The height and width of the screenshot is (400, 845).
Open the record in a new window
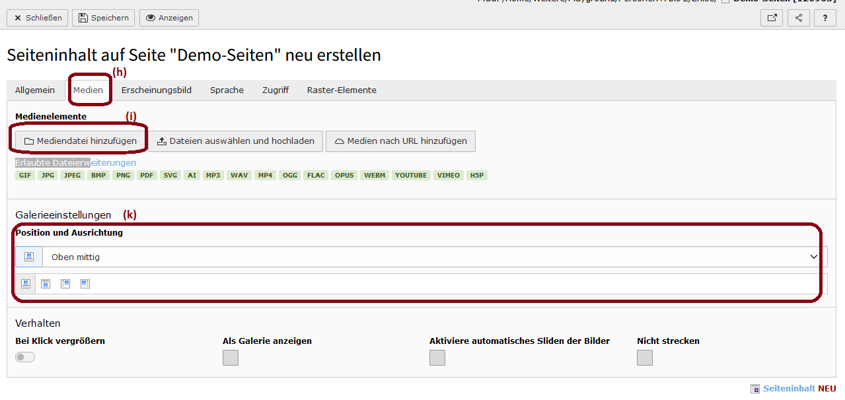point(772,18)
